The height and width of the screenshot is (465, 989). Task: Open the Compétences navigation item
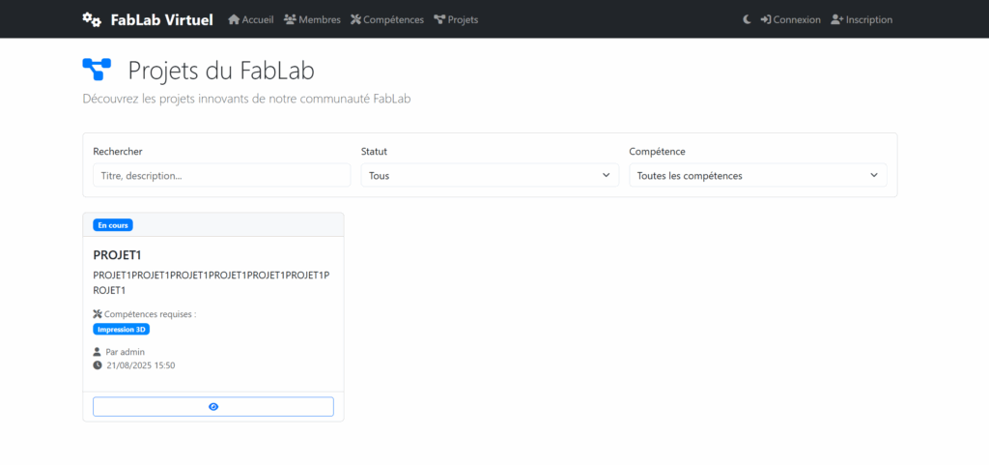[387, 19]
